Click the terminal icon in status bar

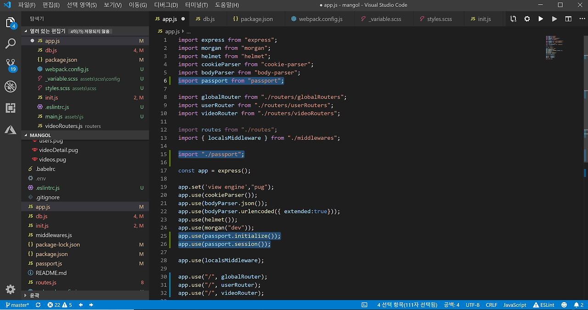click(x=364, y=305)
